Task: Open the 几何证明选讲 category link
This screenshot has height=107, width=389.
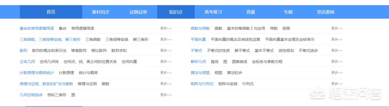Action: click(x=31, y=95)
